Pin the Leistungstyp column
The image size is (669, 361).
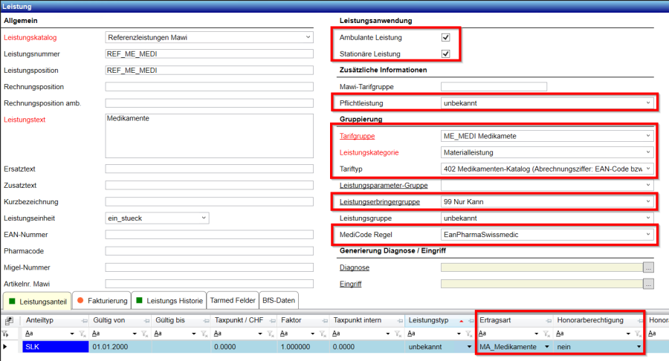471,320
